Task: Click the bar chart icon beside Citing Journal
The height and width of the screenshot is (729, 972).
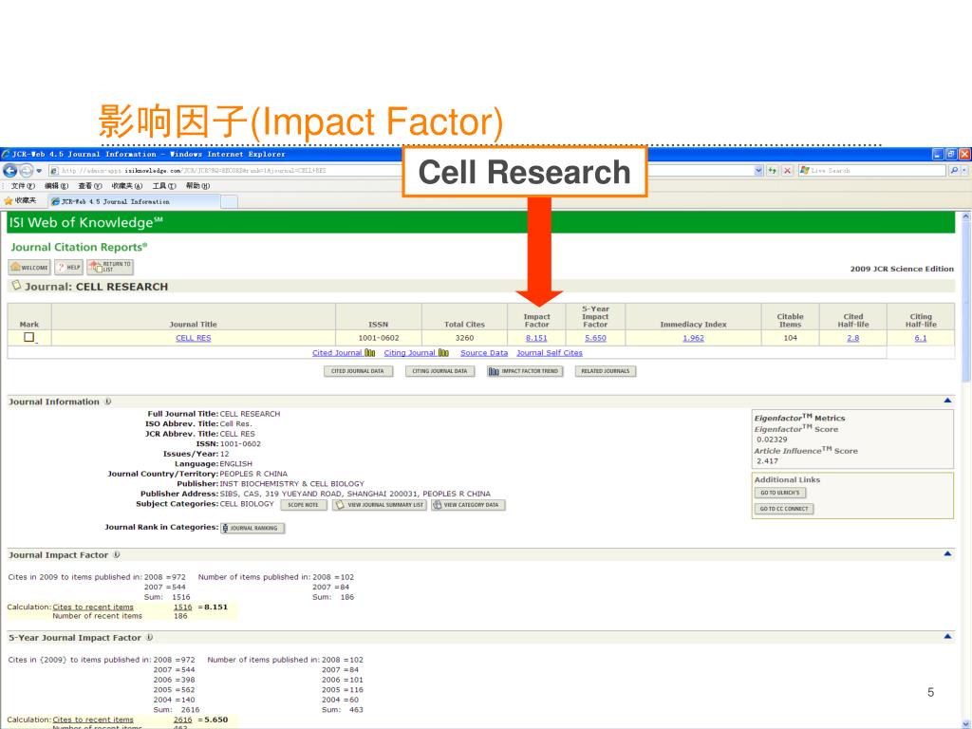Action: tap(444, 353)
